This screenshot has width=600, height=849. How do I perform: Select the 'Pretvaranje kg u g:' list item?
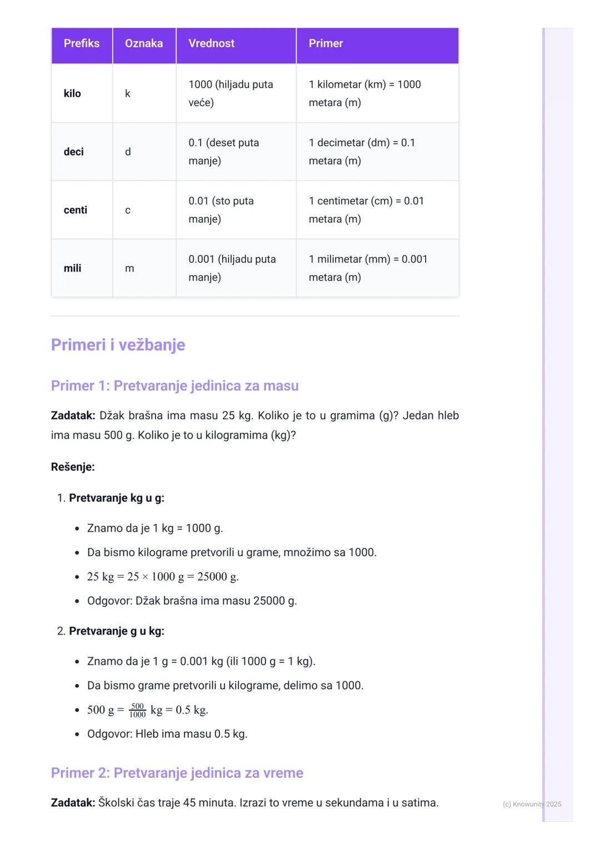point(116,498)
